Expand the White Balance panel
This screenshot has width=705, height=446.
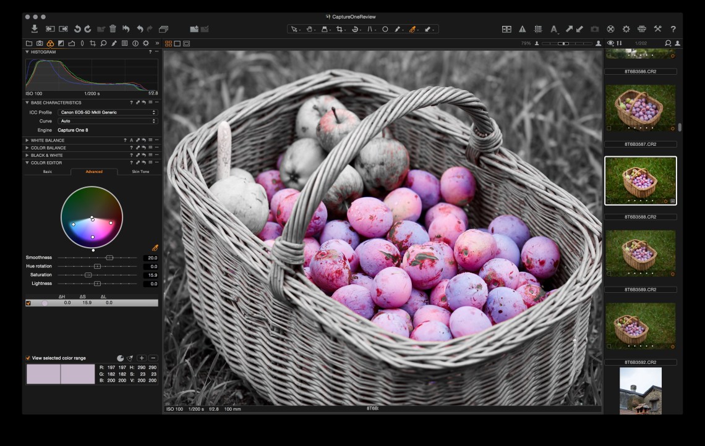pos(27,140)
